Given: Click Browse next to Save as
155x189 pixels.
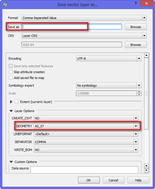Looking at the screenshot, I should [x=136, y=27].
